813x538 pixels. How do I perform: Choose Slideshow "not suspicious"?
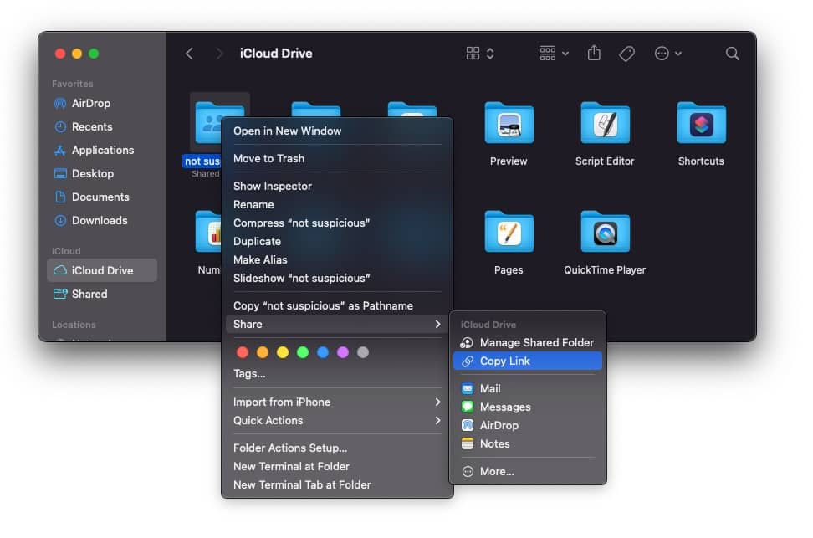point(337,278)
